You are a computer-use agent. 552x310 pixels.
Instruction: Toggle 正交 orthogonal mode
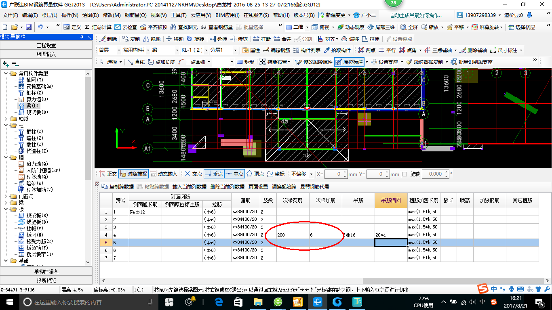108,174
